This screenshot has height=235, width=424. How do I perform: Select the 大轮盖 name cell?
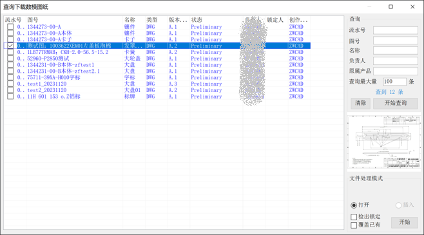[132, 59]
